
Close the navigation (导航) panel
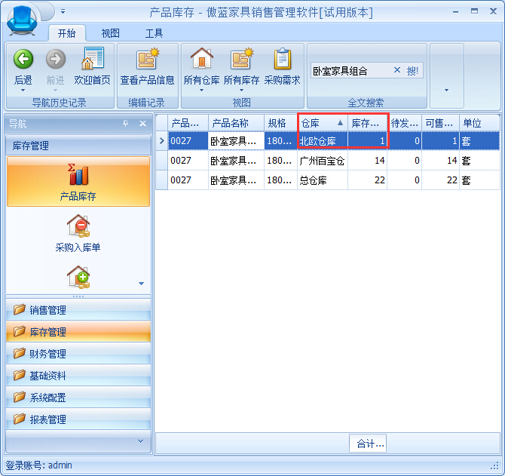click(142, 124)
